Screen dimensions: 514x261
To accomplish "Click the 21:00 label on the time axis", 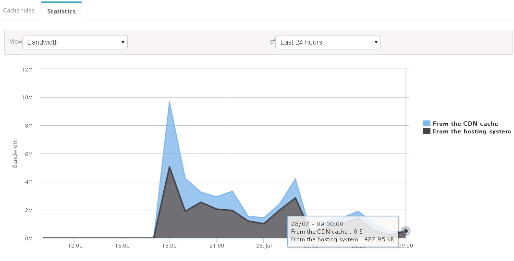I will pyautogui.click(x=217, y=246).
